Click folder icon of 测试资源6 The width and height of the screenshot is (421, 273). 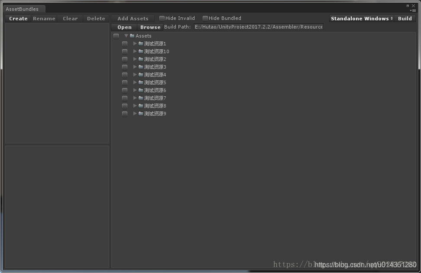tap(141, 90)
